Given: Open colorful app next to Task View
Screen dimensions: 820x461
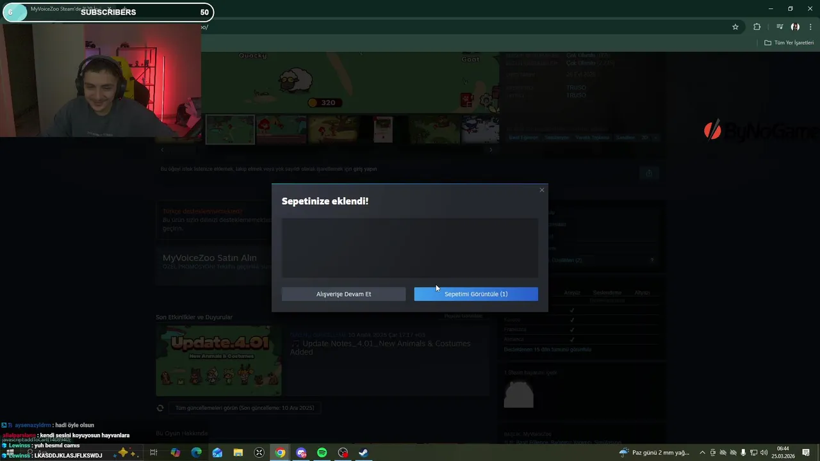Looking at the screenshot, I should click(176, 453).
